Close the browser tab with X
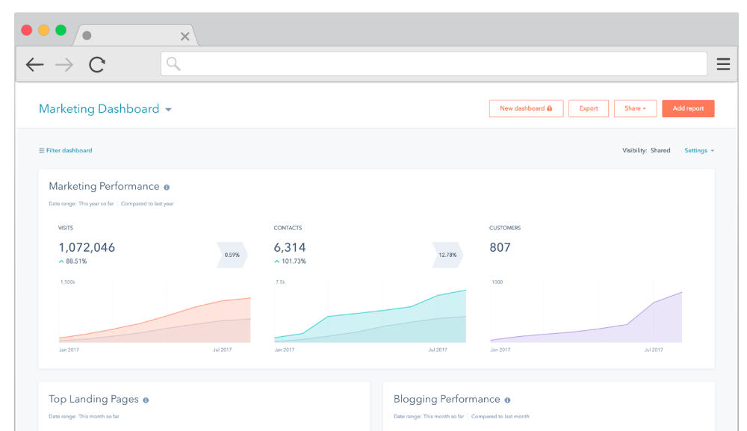The width and height of the screenshot is (747, 431). click(185, 36)
